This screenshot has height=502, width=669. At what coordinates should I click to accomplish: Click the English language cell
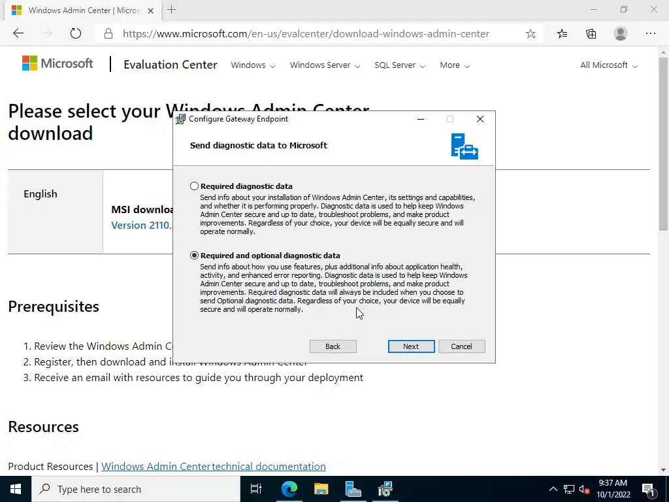(x=55, y=212)
